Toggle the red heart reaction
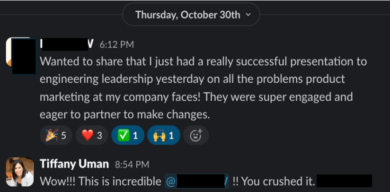 tap(91, 136)
